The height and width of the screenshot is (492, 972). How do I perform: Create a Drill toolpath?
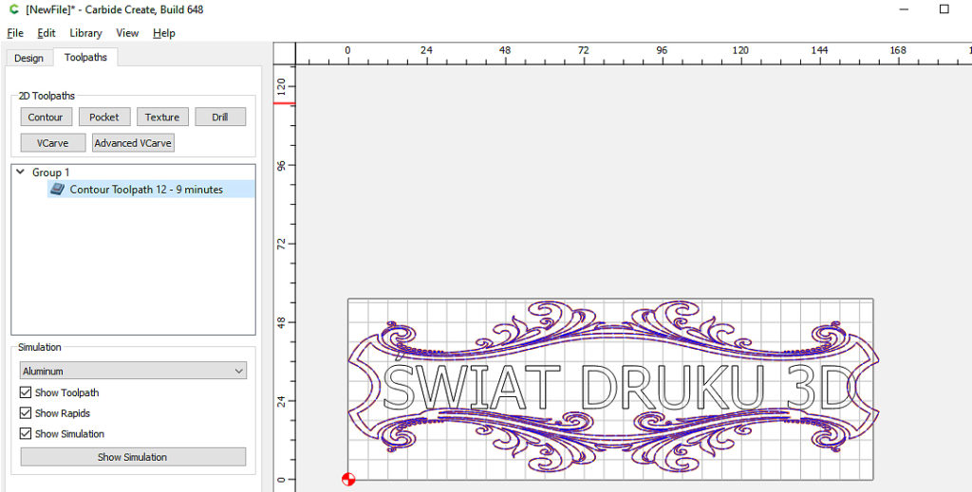[220, 117]
